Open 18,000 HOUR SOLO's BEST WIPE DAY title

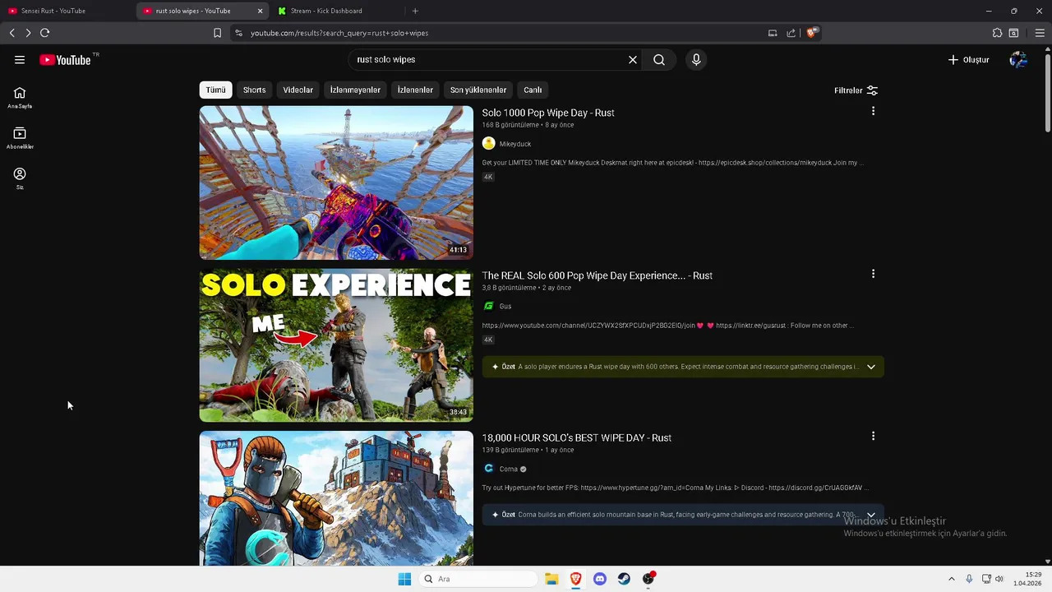pos(576,437)
